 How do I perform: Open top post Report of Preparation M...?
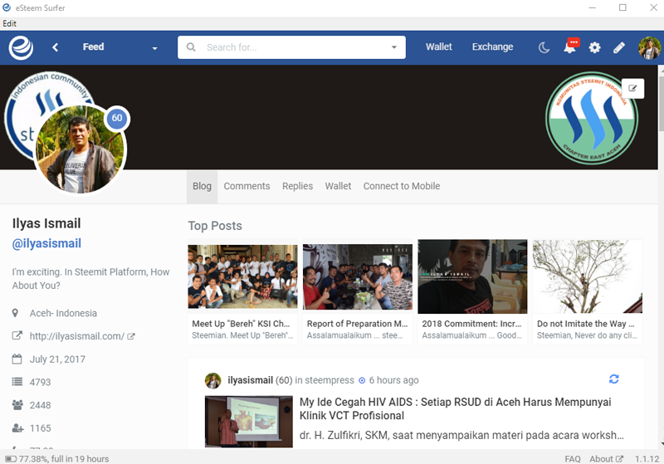[358, 291]
